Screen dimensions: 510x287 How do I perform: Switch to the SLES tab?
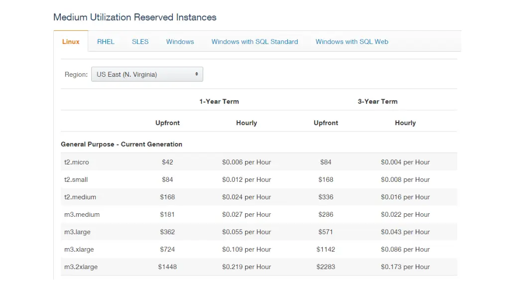140,42
